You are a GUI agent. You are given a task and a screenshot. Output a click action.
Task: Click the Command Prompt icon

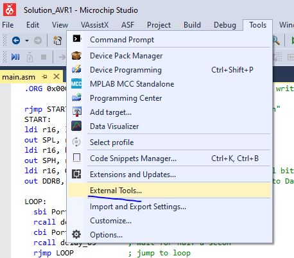[x=76, y=39]
